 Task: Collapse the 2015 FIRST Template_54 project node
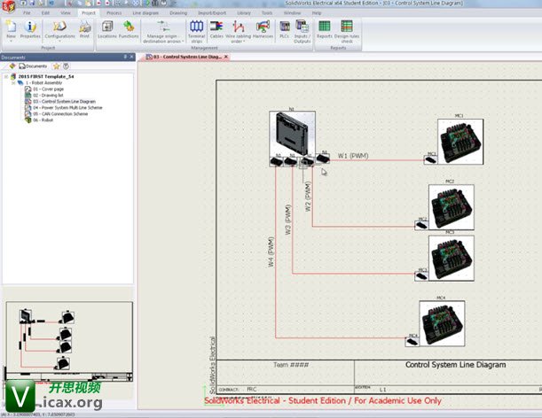[x=6, y=77]
